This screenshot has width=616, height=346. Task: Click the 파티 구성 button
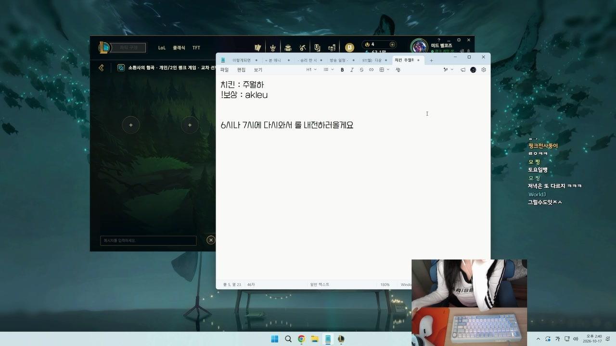[x=128, y=48]
